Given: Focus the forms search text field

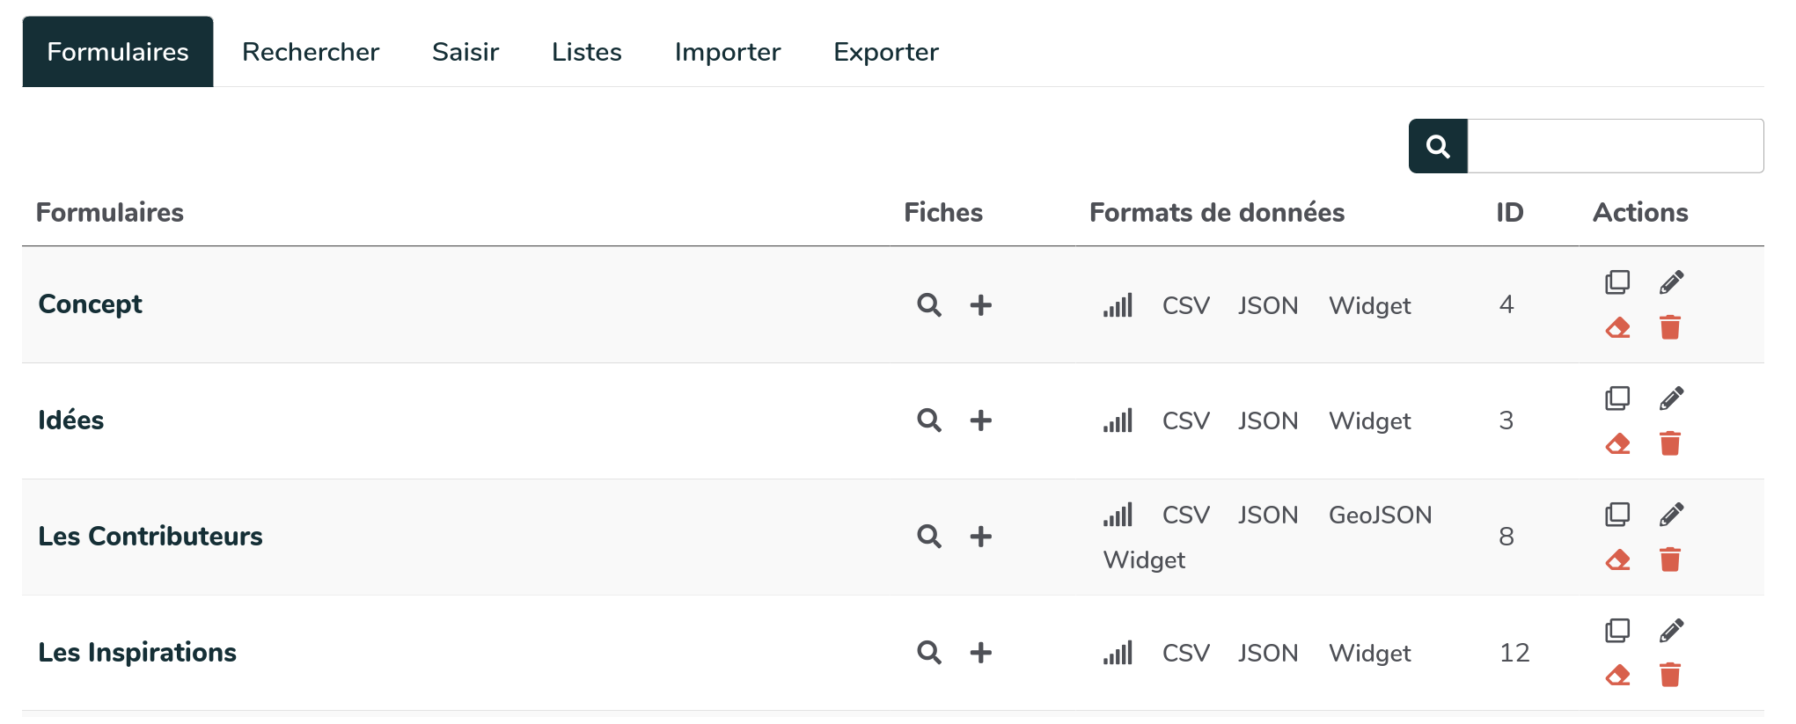Looking at the screenshot, I should pos(1615,146).
